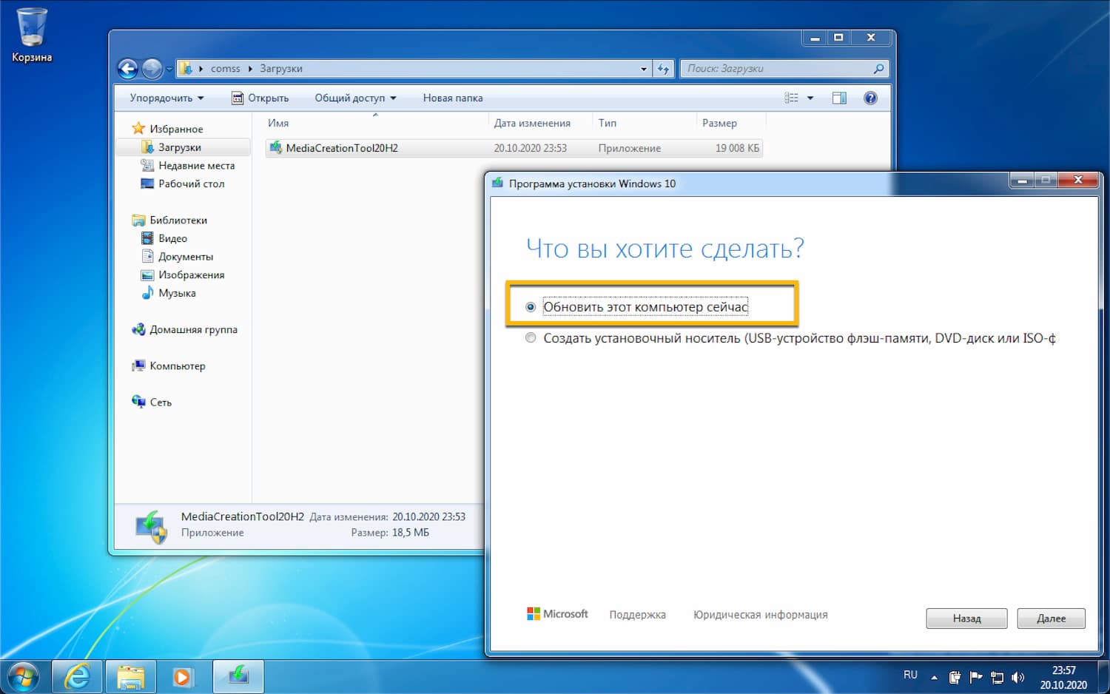The height and width of the screenshot is (694, 1110).
Task: Click the MediaCreationTool20H2 file icon
Action: 276,148
